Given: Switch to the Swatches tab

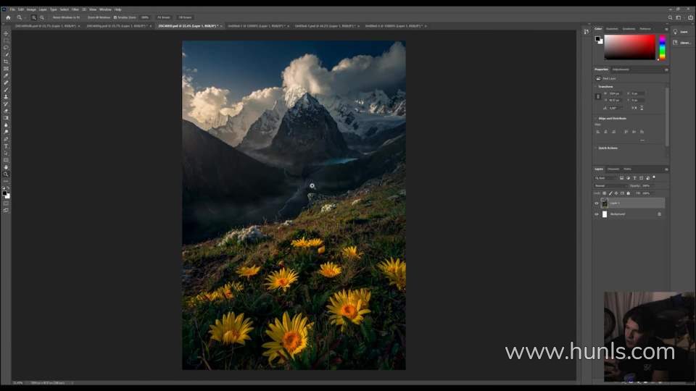Looking at the screenshot, I should click(x=612, y=29).
